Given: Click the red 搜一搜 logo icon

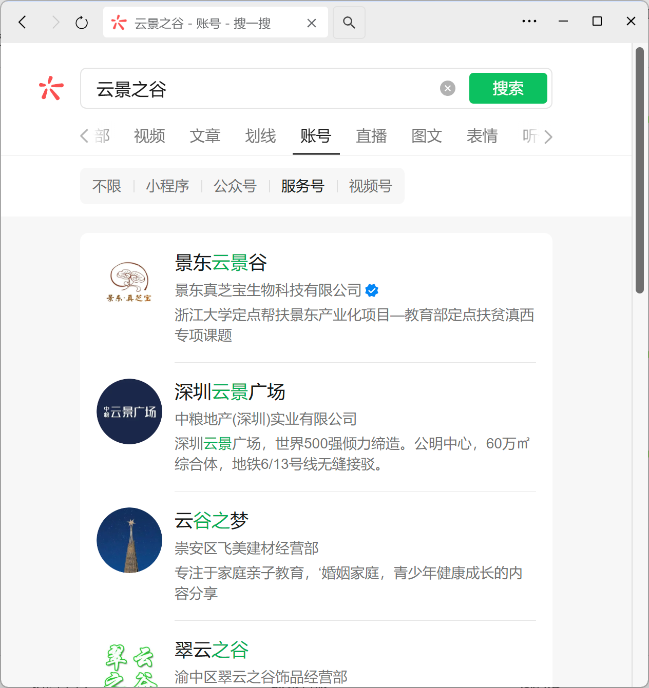Looking at the screenshot, I should pyautogui.click(x=51, y=88).
